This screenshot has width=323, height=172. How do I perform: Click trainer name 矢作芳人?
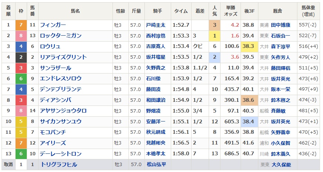click(x=280, y=57)
